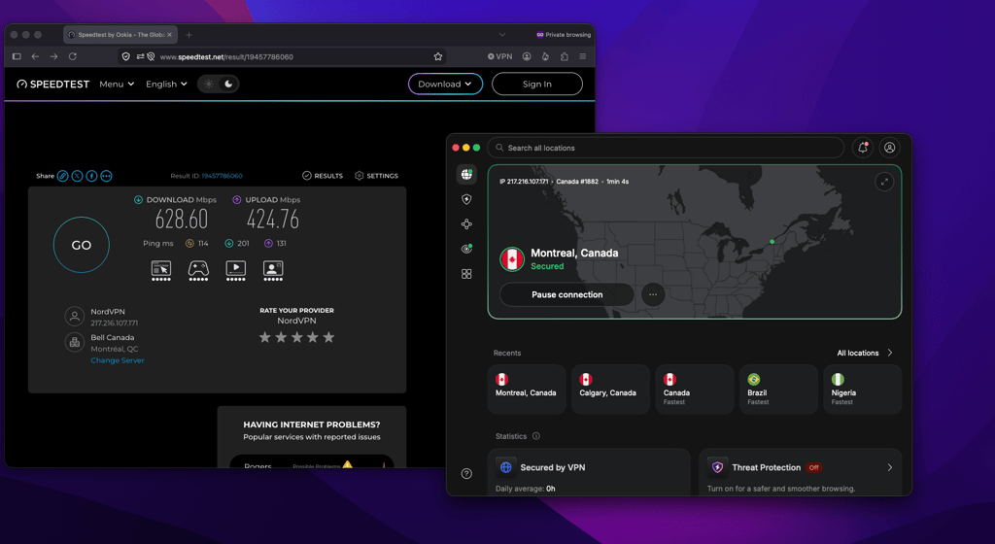Open Meshnet icon in NordVPN sidebar
This screenshot has width=995, height=544.
pos(466,223)
